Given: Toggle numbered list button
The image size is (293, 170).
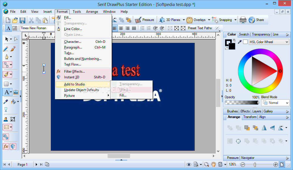Looking at the screenshot, I should tap(149, 28).
